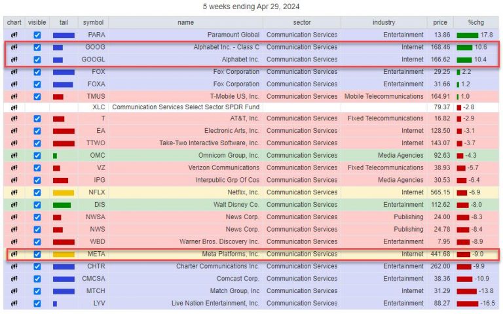503x314 pixels.
Task: Click the industry column header
Action: pyautogui.click(x=384, y=22)
